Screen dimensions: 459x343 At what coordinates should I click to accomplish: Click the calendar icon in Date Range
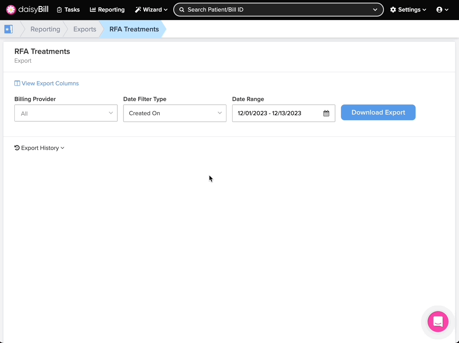326,113
